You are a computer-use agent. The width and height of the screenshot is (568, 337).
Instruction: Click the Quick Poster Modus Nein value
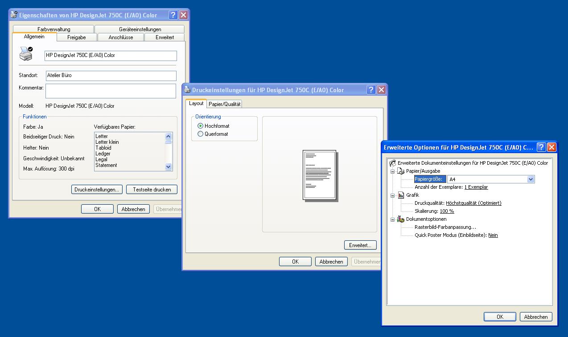pos(493,235)
